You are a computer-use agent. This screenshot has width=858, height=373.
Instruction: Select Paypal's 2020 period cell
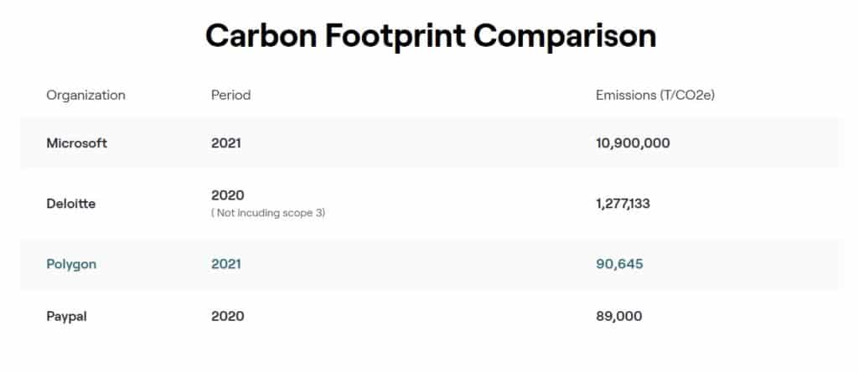pos(228,317)
